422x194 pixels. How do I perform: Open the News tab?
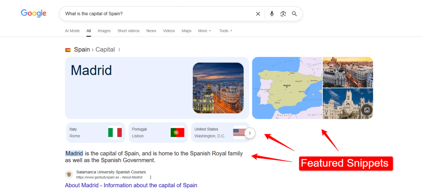coord(151,31)
